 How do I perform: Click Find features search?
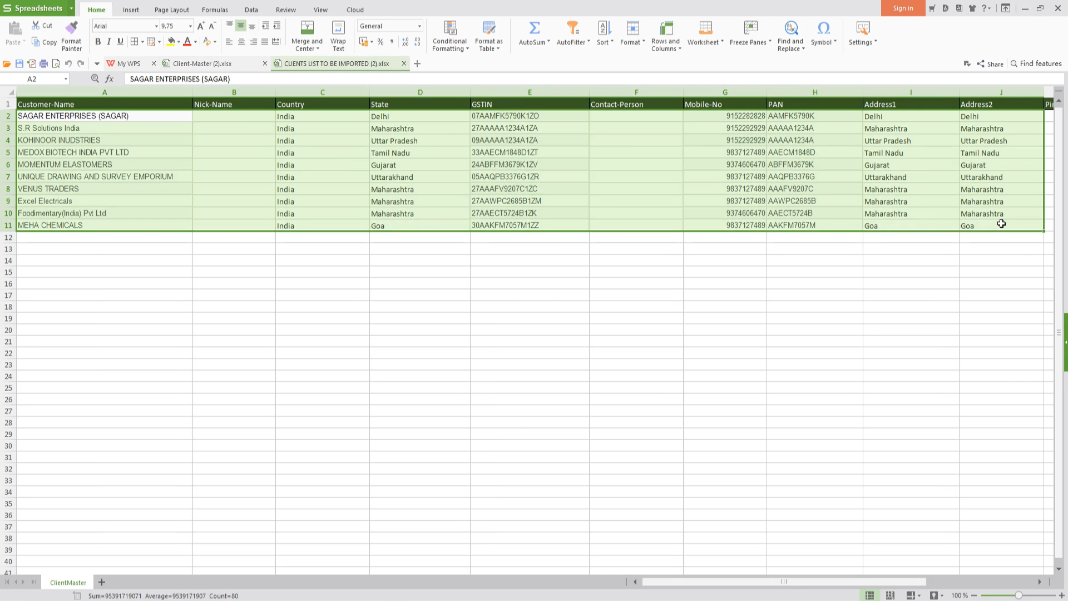coord(1036,63)
